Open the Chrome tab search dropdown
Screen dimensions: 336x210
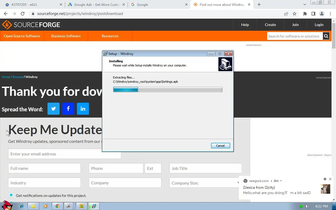coord(305,4)
